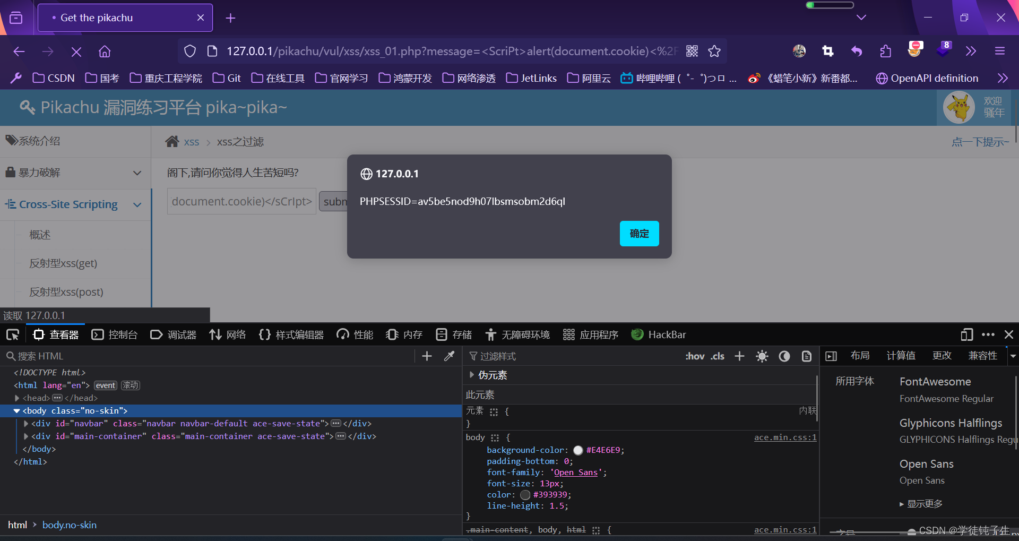
Task: Toggle the :hov pseudo-class panel
Action: (x=695, y=356)
